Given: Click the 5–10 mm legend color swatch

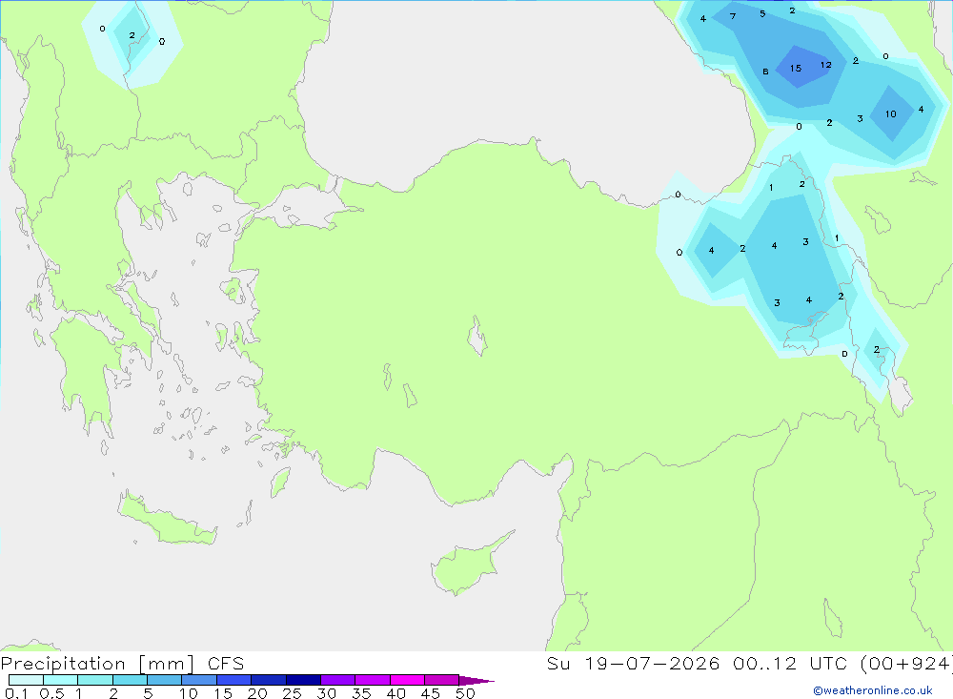Looking at the screenshot, I should coord(164,680).
